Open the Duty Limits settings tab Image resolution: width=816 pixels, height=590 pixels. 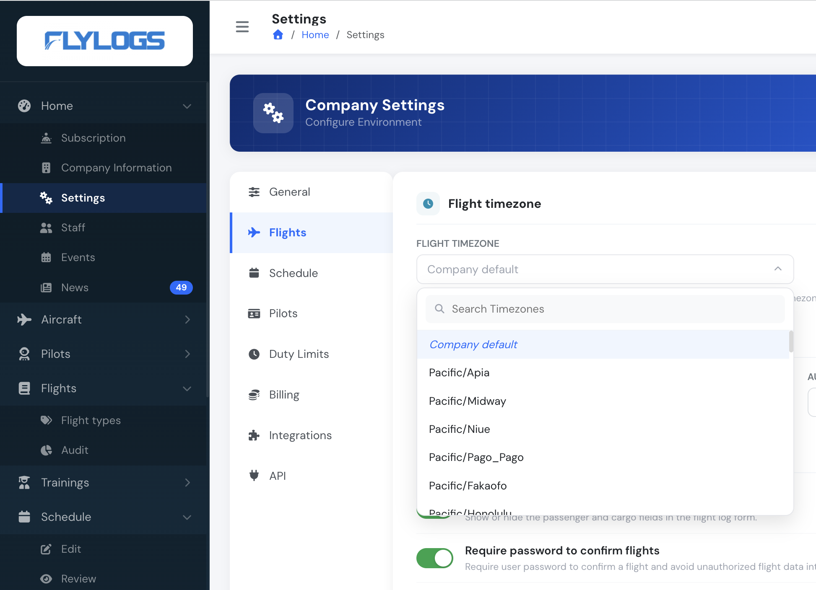click(x=311, y=354)
